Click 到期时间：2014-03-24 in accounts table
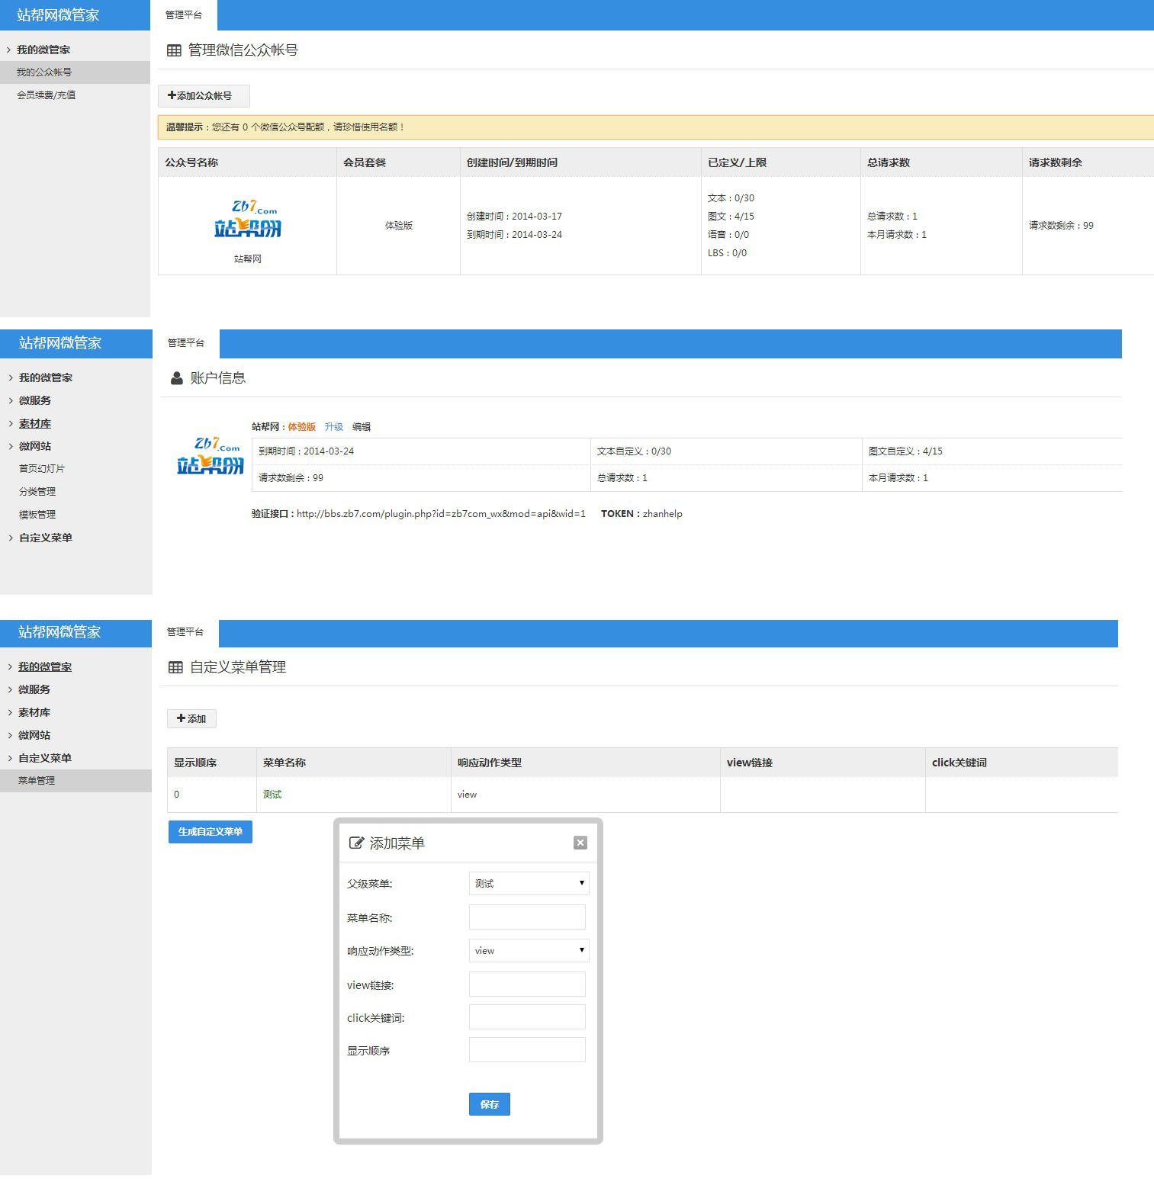The width and height of the screenshot is (1154, 1185). pos(514,235)
